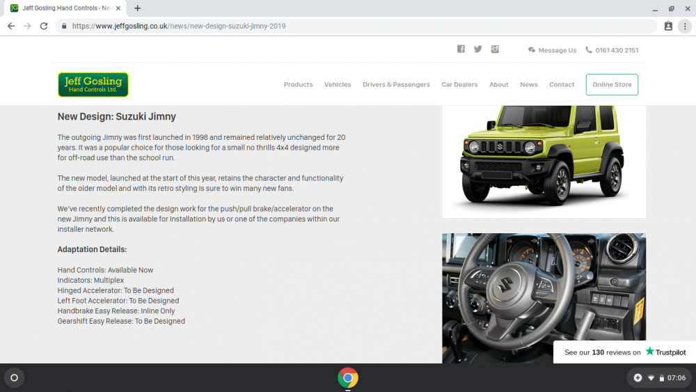Open the Jimny steering wheel interior photo
Image resolution: width=696 pixels, height=392 pixels.
point(544,298)
